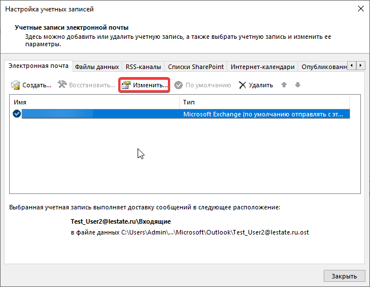Click По умолчанию checkmark icon
Viewport: 370px width, 287px height.
pos(179,85)
